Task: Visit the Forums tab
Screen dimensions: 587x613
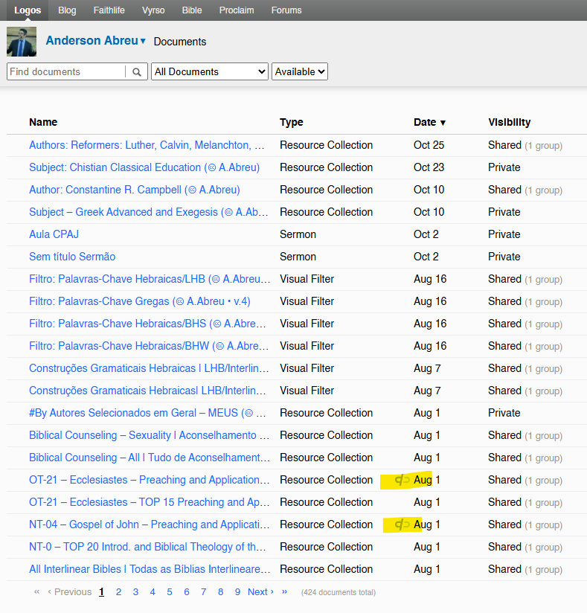Action: tap(286, 10)
